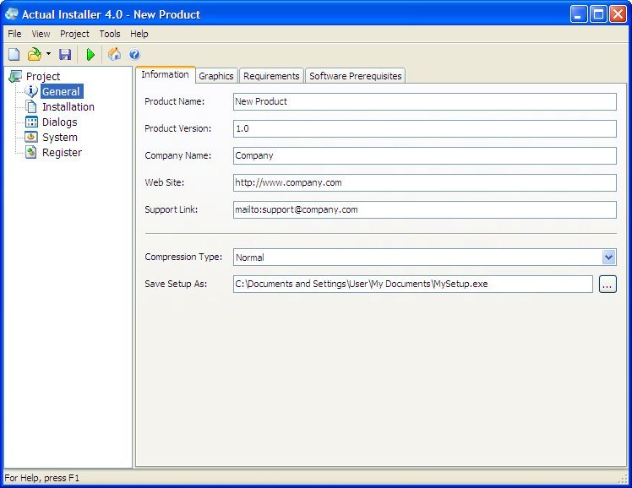Open the View menu
632x488 pixels.
pos(41,34)
